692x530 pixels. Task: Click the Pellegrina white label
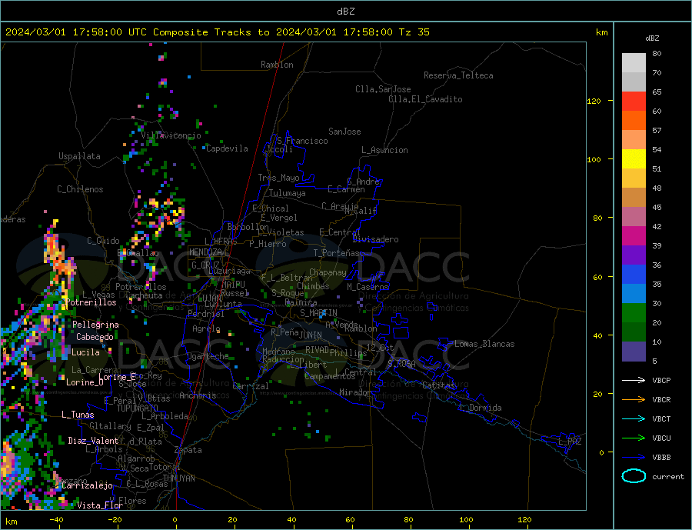click(95, 325)
